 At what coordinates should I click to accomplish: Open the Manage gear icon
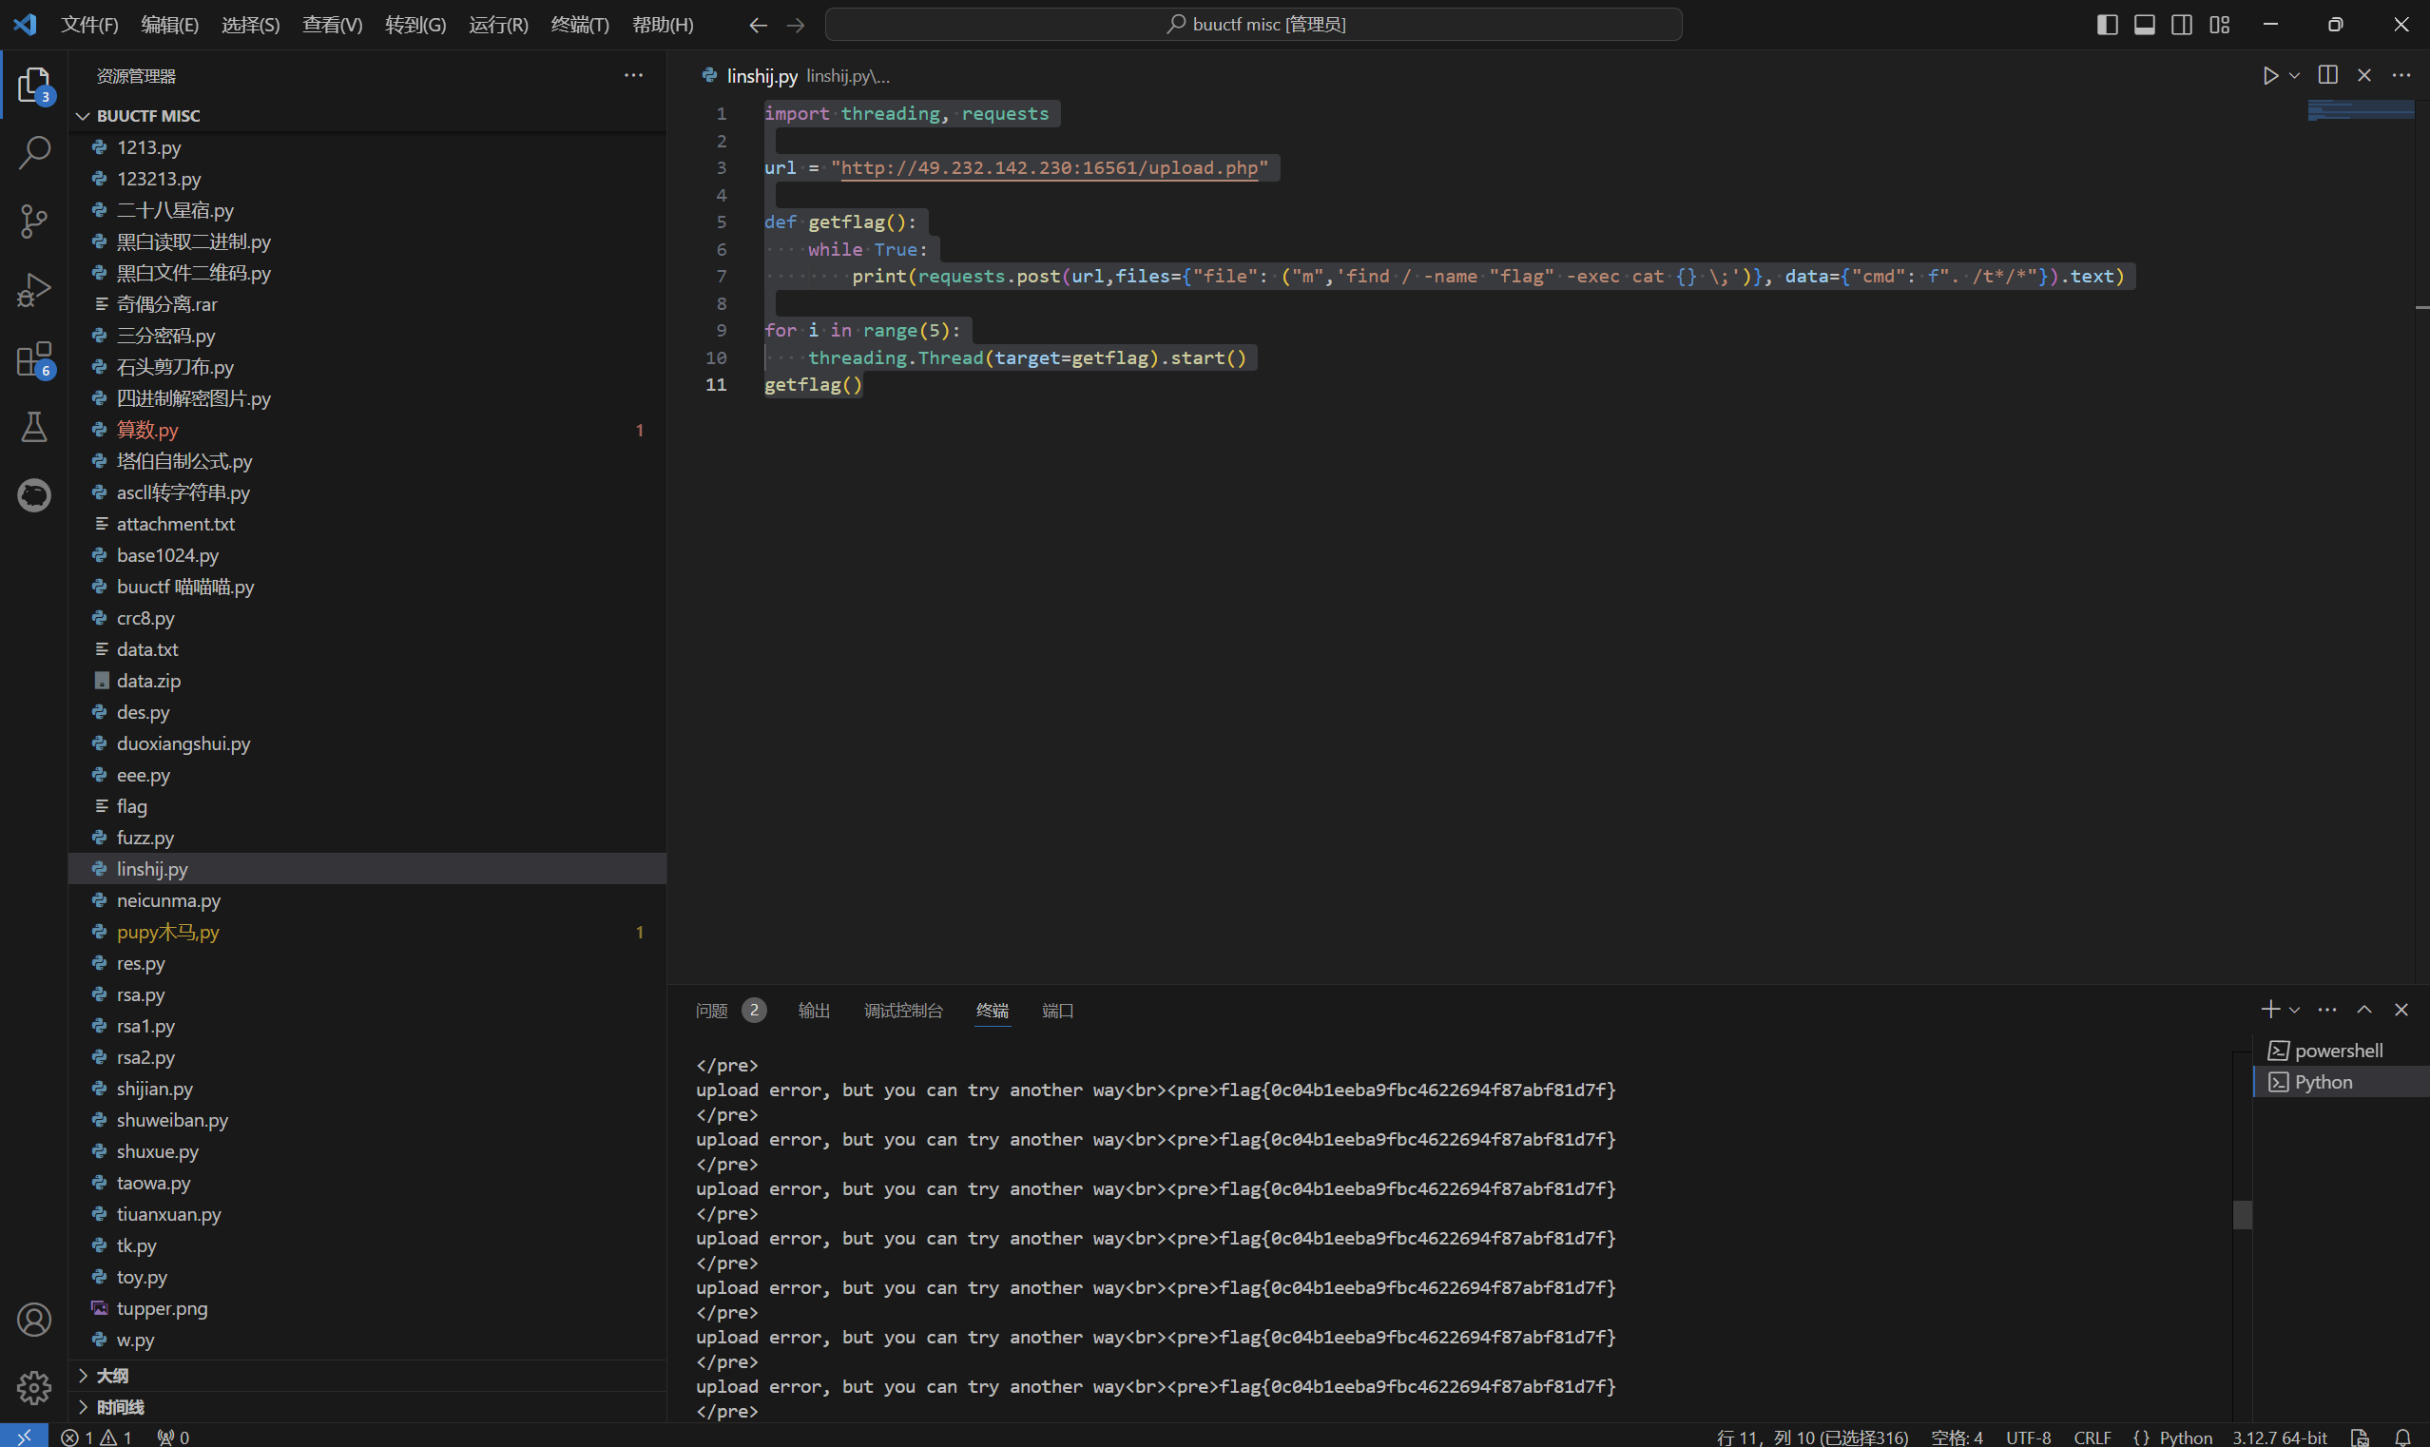(x=34, y=1387)
